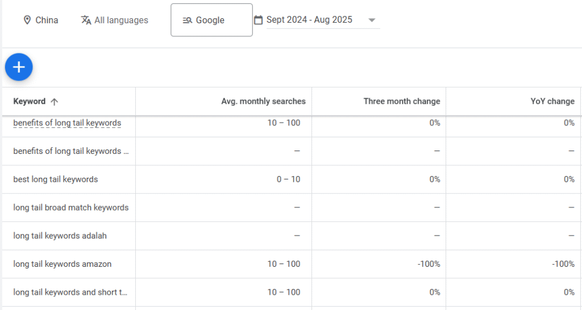Open the Sept 2024 - Aug 2025 date selector
The height and width of the screenshot is (310, 582).
pyautogui.click(x=309, y=20)
